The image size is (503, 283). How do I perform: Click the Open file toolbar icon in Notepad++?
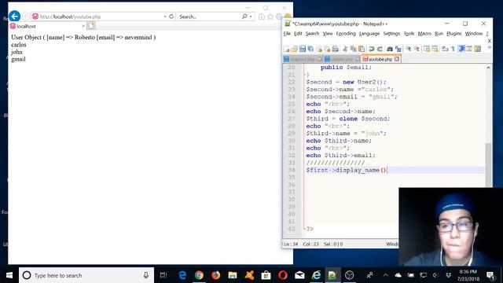pos(295,49)
